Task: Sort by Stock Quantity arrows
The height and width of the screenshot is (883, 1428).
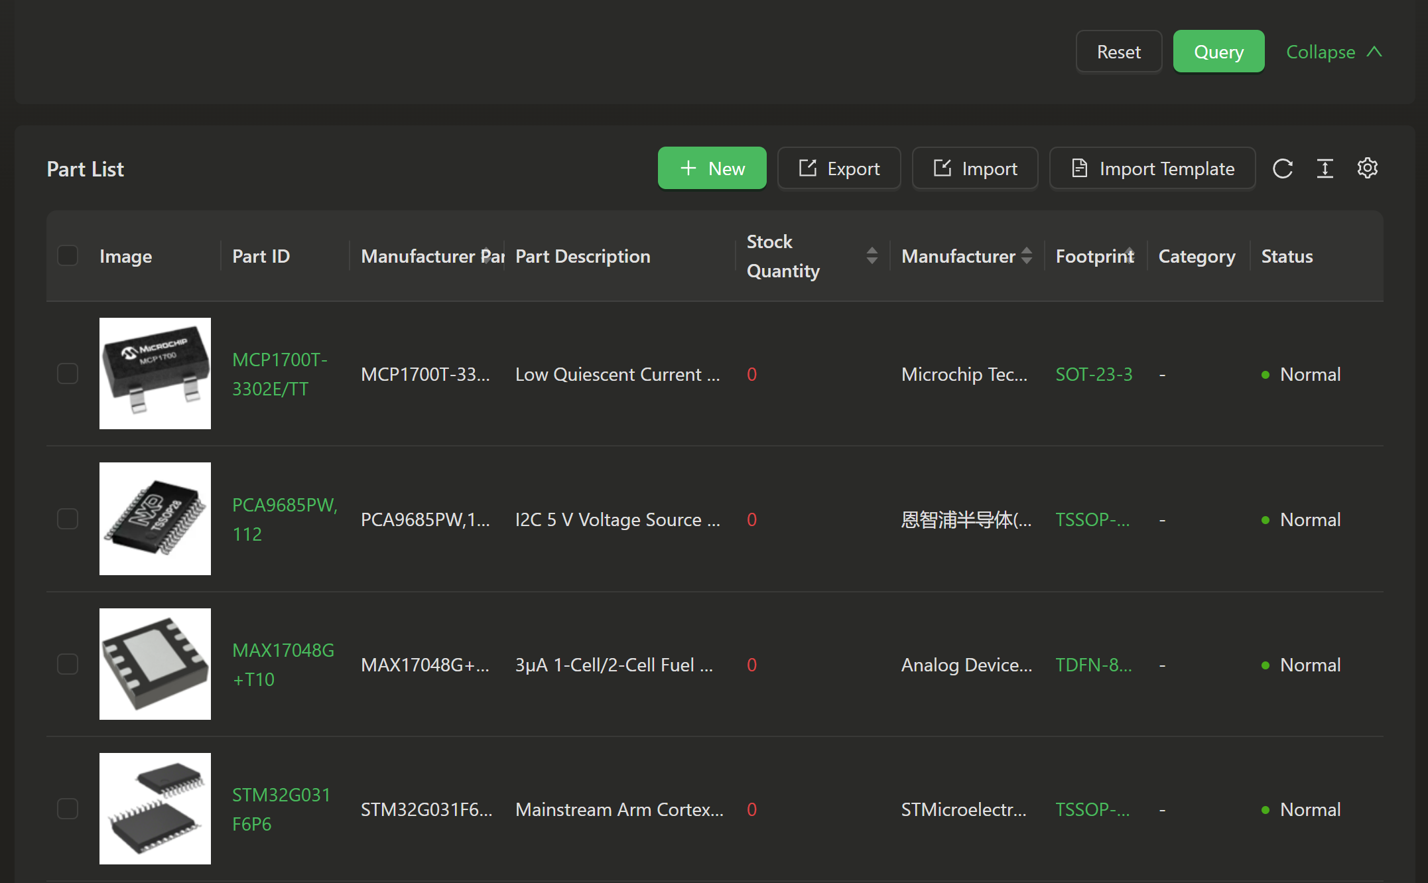Action: point(872,256)
